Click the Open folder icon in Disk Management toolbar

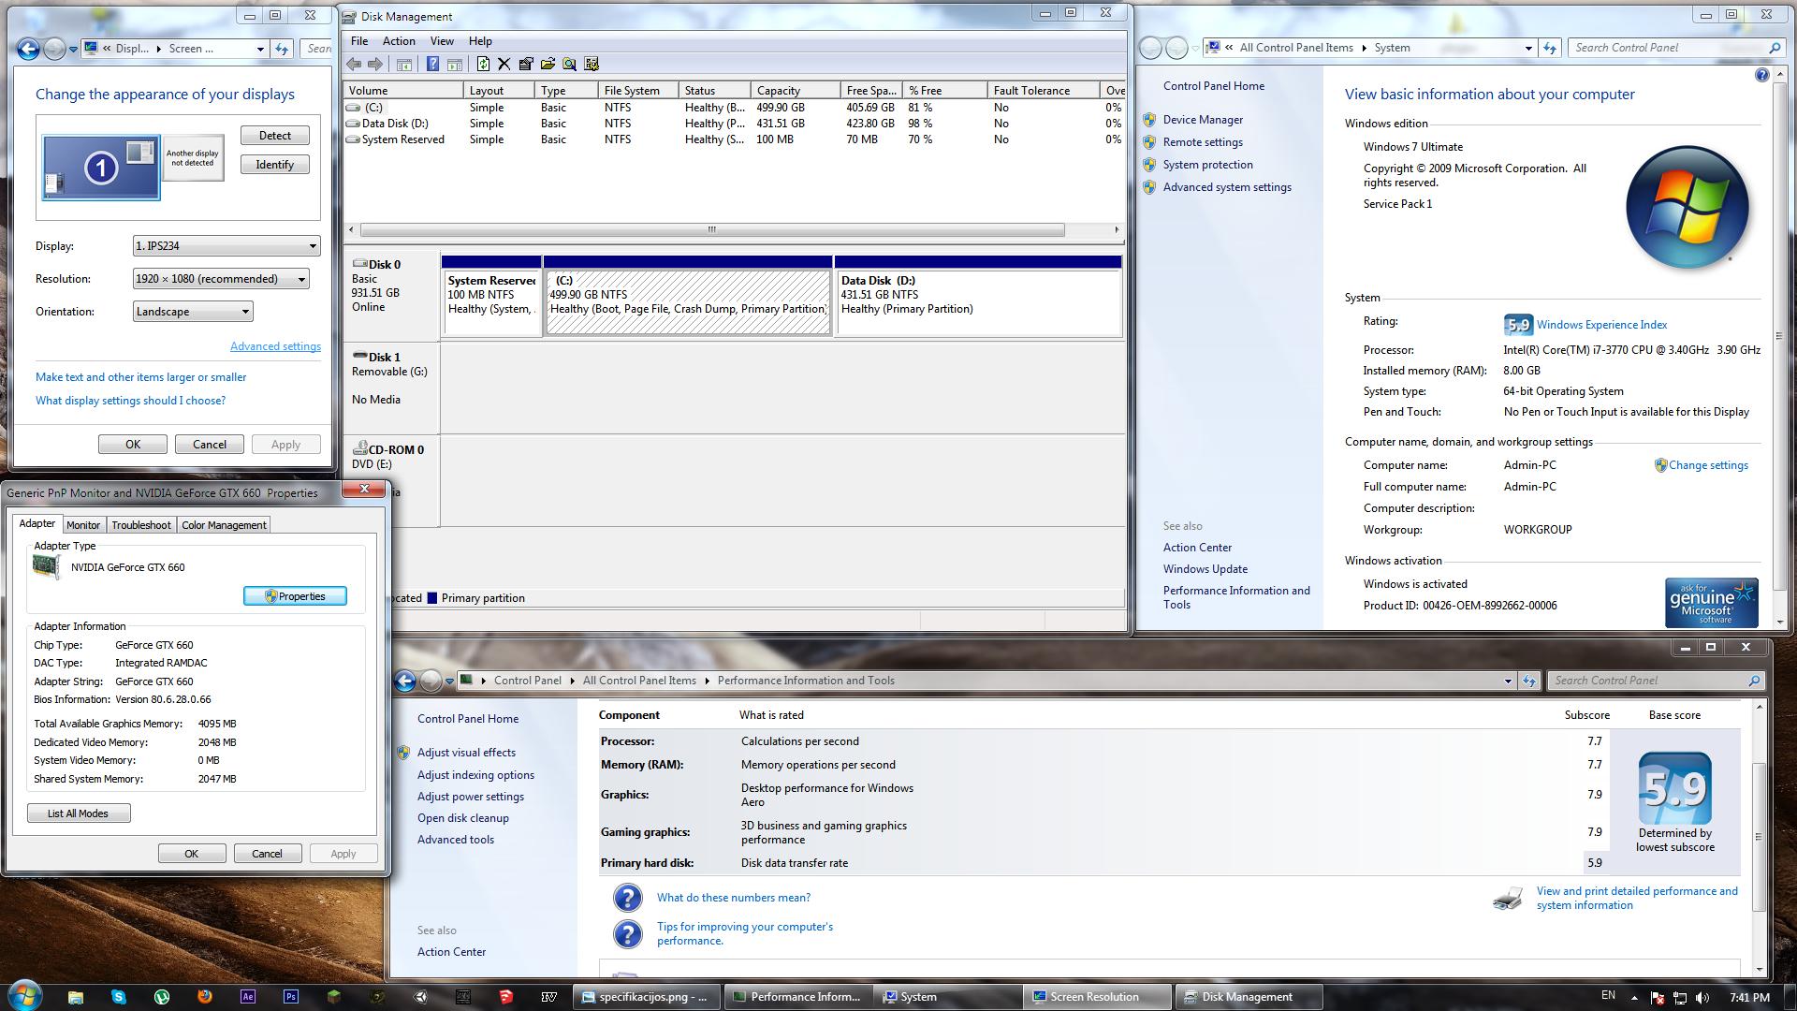click(x=548, y=65)
